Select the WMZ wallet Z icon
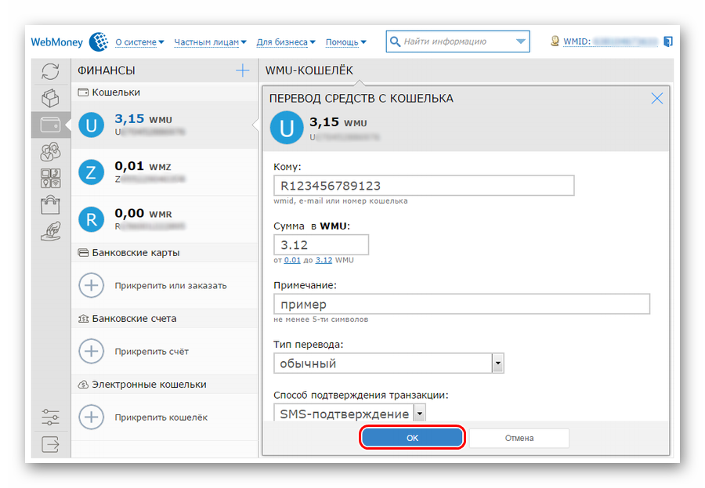The height and width of the screenshot is (488, 705). coord(92,172)
